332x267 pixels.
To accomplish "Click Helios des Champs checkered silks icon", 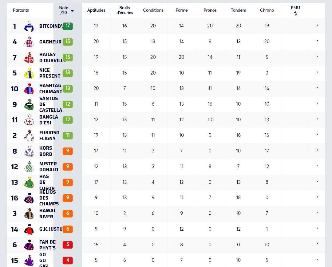I will (x=29, y=198).
